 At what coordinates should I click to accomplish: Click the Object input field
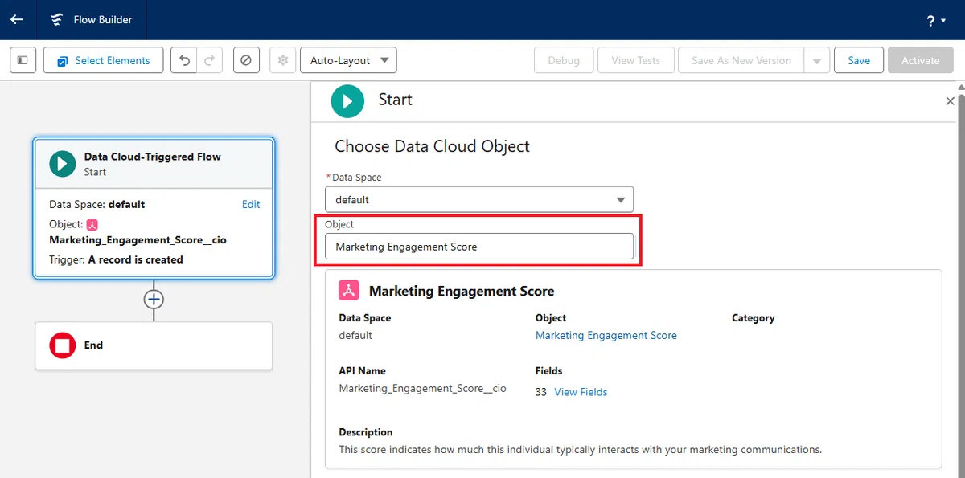click(479, 247)
